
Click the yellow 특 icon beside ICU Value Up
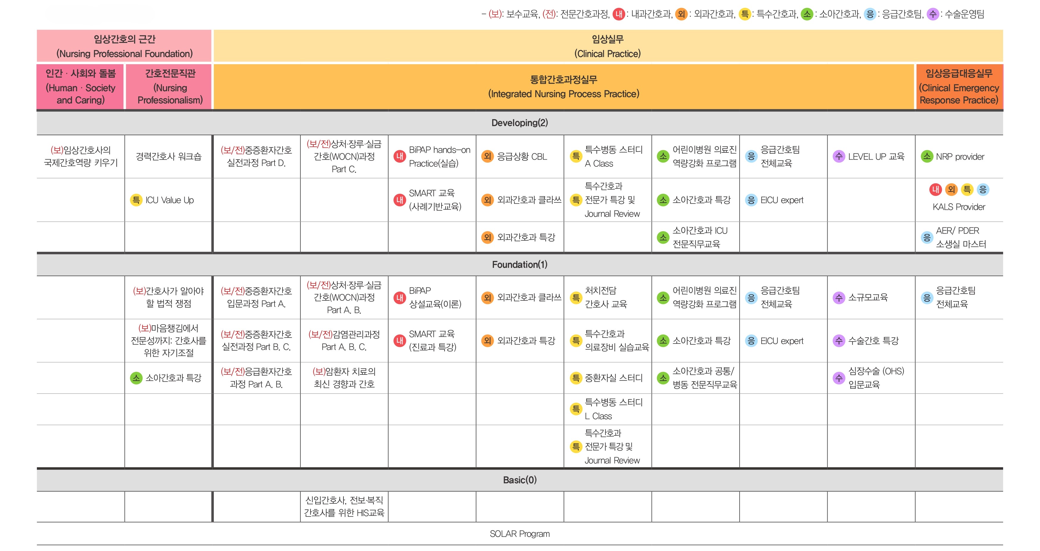coord(136,200)
